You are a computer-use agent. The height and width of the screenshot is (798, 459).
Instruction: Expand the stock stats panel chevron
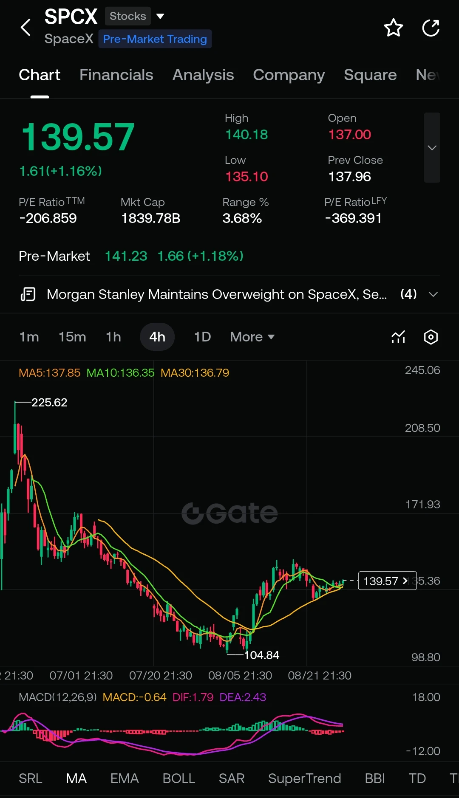click(x=432, y=148)
